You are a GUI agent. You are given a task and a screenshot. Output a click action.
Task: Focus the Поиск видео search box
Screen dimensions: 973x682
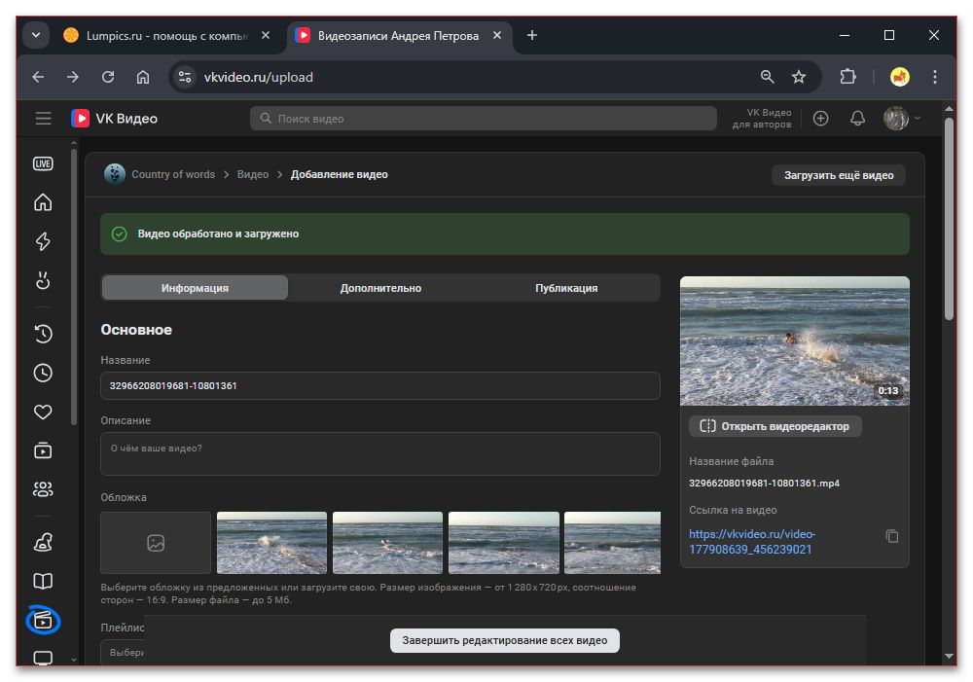[x=483, y=119]
